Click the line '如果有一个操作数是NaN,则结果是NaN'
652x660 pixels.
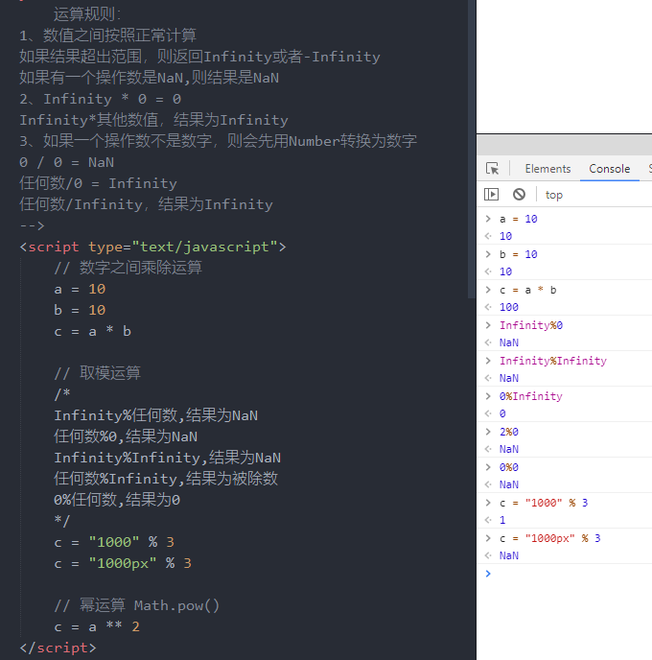[149, 78]
